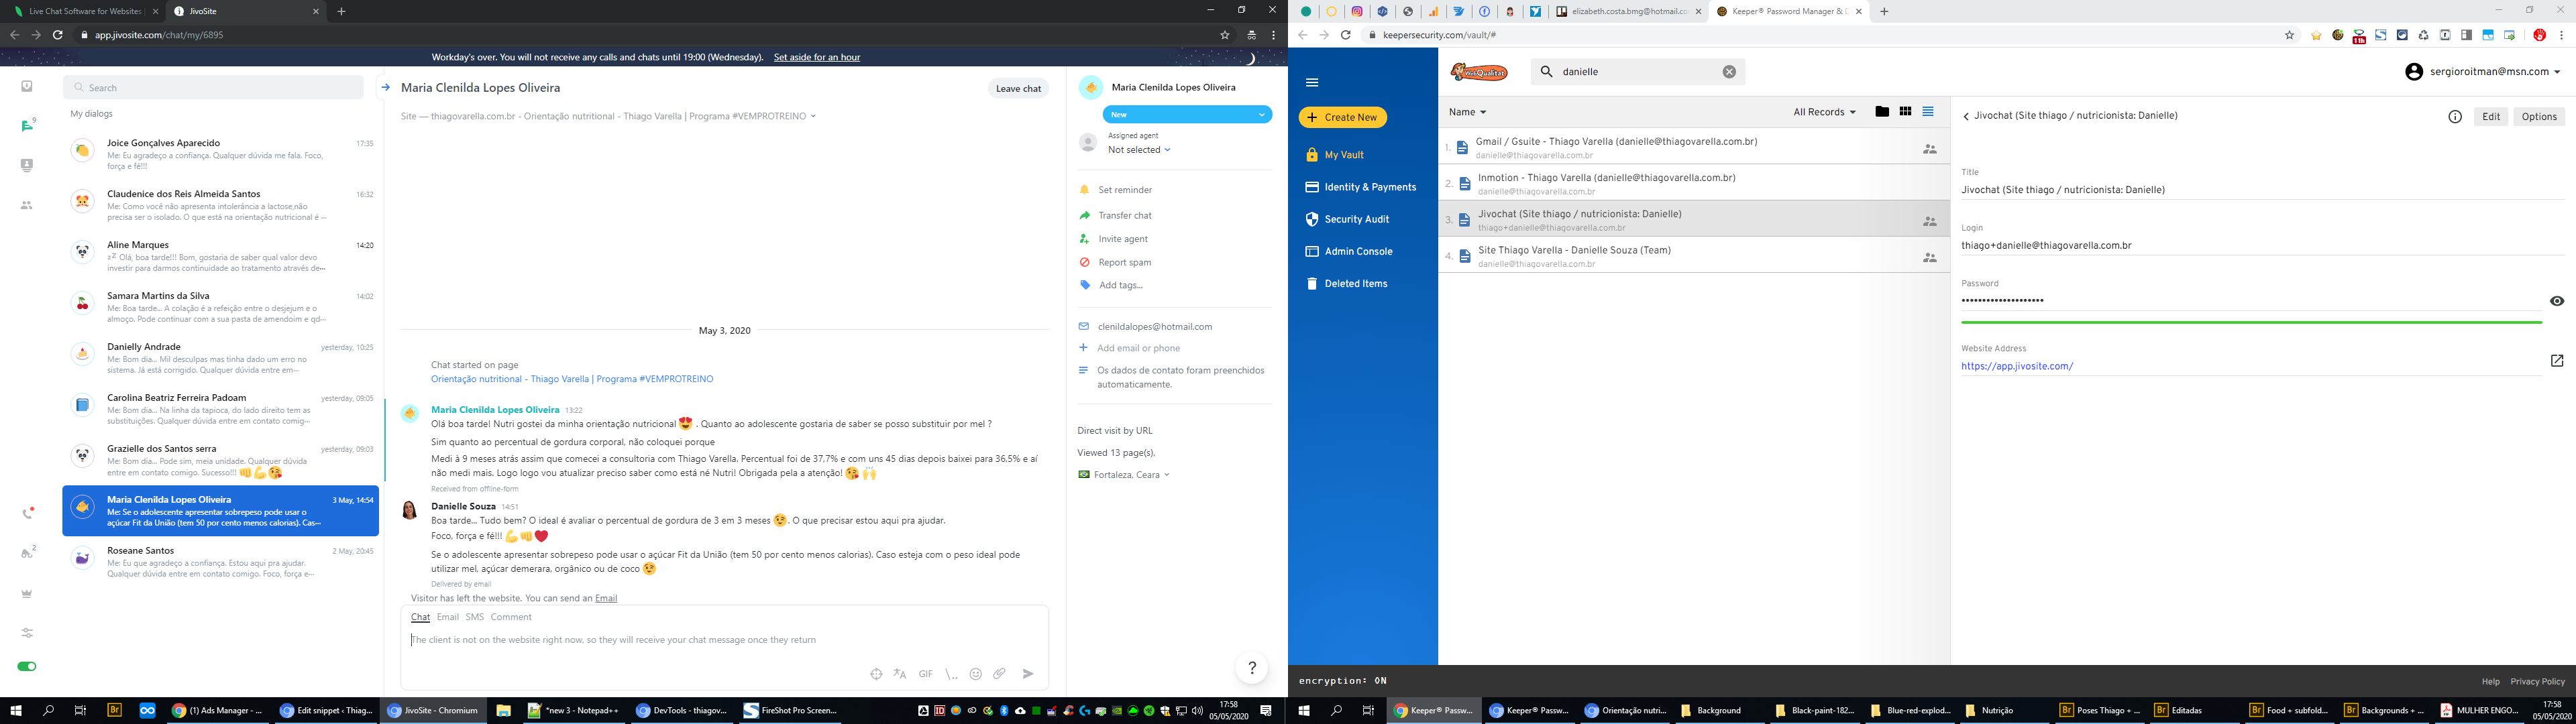Open Keeper's hamburger menu icon

[x=1312, y=83]
